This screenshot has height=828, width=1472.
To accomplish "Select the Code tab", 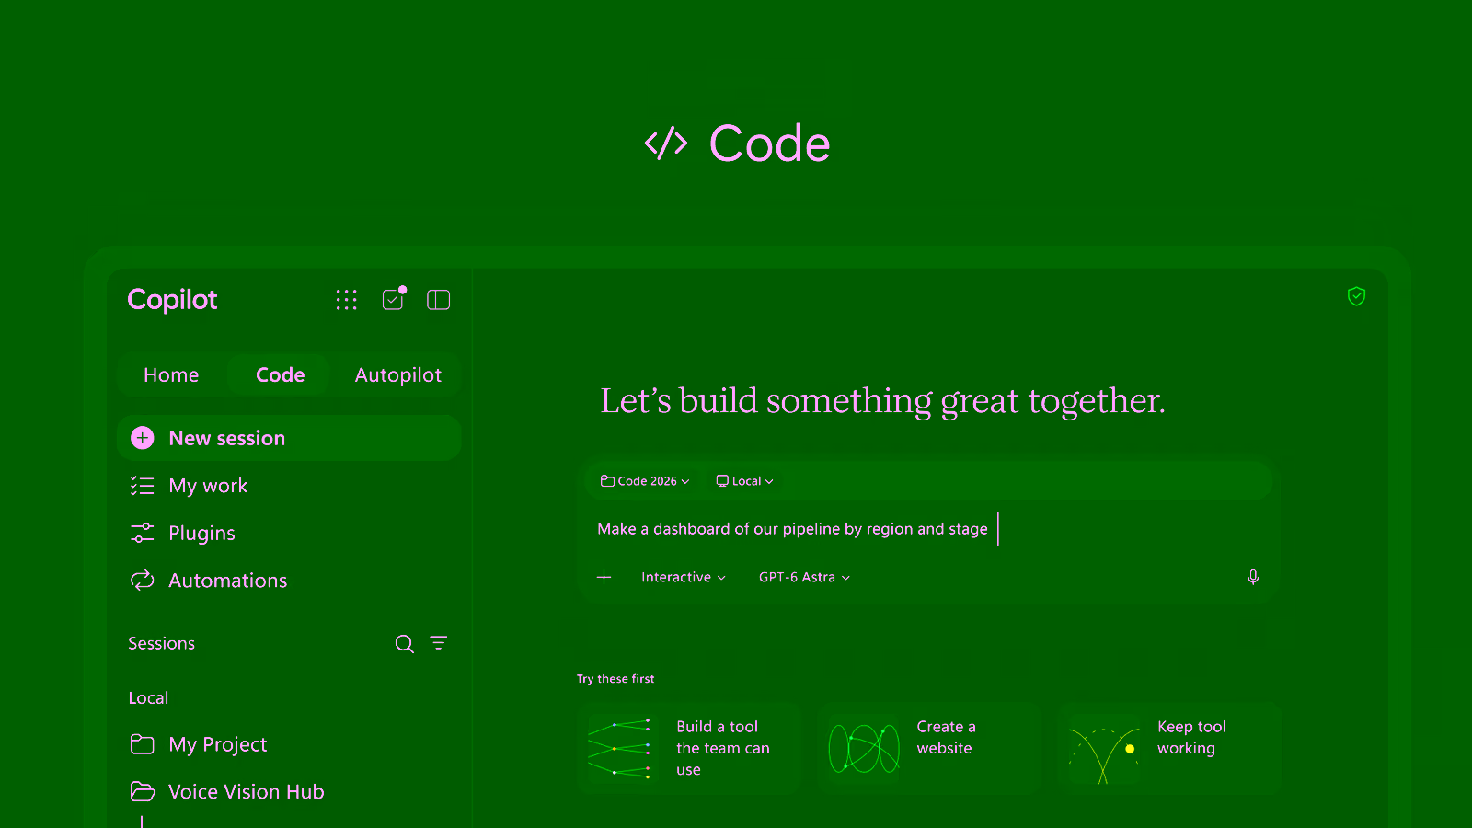I will click(280, 375).
